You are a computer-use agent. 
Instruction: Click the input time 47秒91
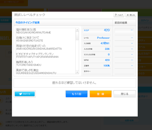105,43
